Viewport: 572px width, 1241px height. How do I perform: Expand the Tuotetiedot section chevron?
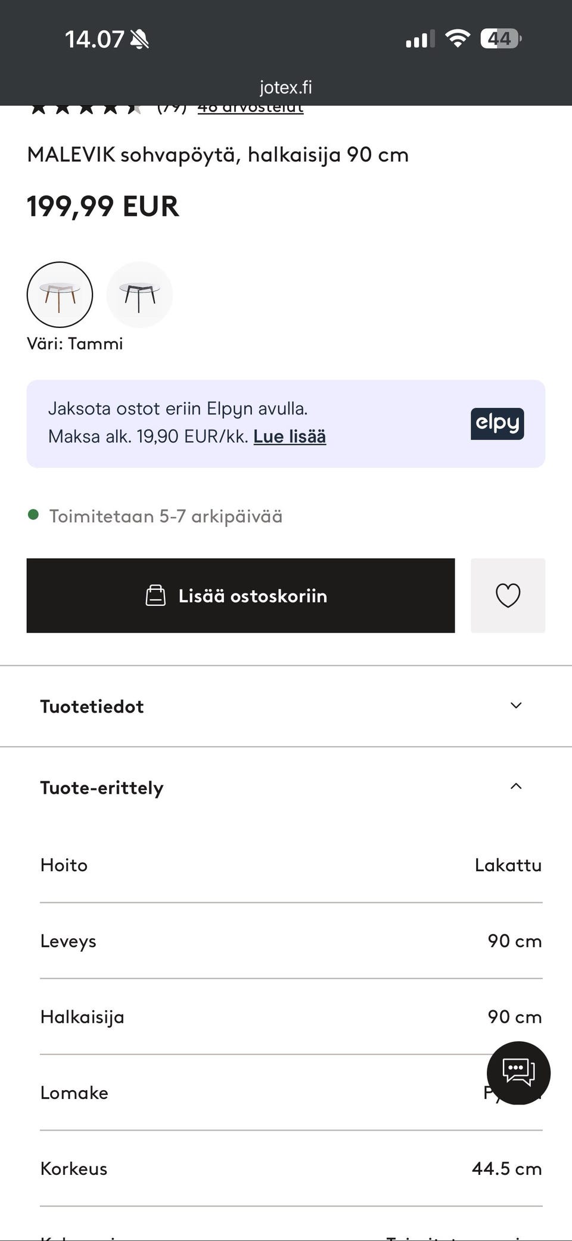tap(516, 705)
